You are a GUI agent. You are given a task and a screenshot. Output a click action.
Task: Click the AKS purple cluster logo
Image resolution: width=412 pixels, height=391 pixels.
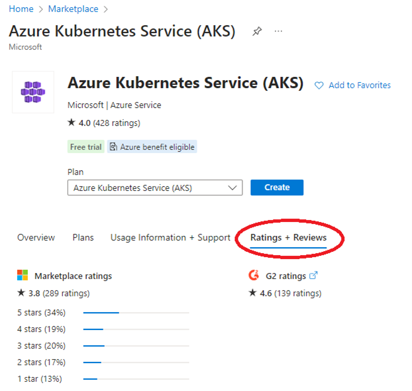pos(33,92)
